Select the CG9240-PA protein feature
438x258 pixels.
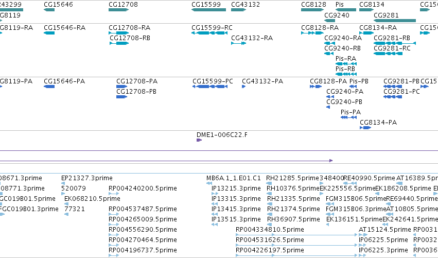(330, 97)
